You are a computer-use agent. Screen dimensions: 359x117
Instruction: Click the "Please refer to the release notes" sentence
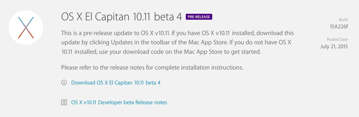pyautogui.click(x=152, y=67)
